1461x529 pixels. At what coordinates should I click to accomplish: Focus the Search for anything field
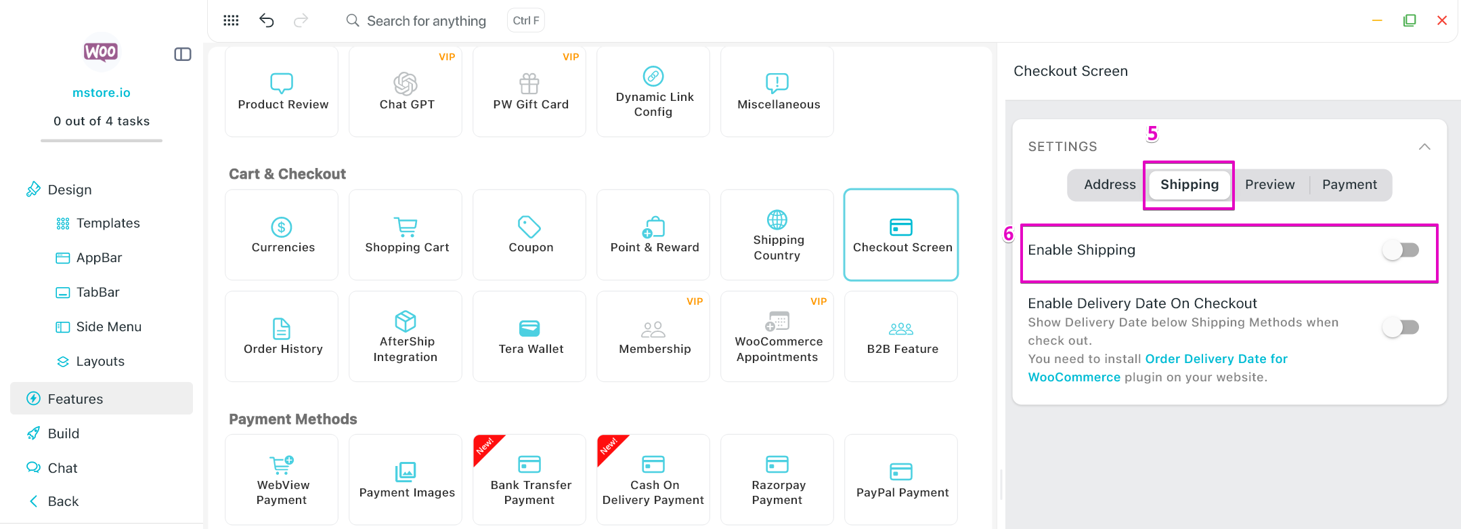point(426,21)
